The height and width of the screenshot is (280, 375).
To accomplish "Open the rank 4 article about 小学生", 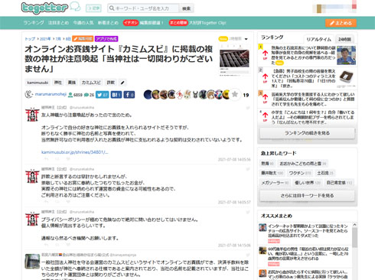I will click(313, 117).
